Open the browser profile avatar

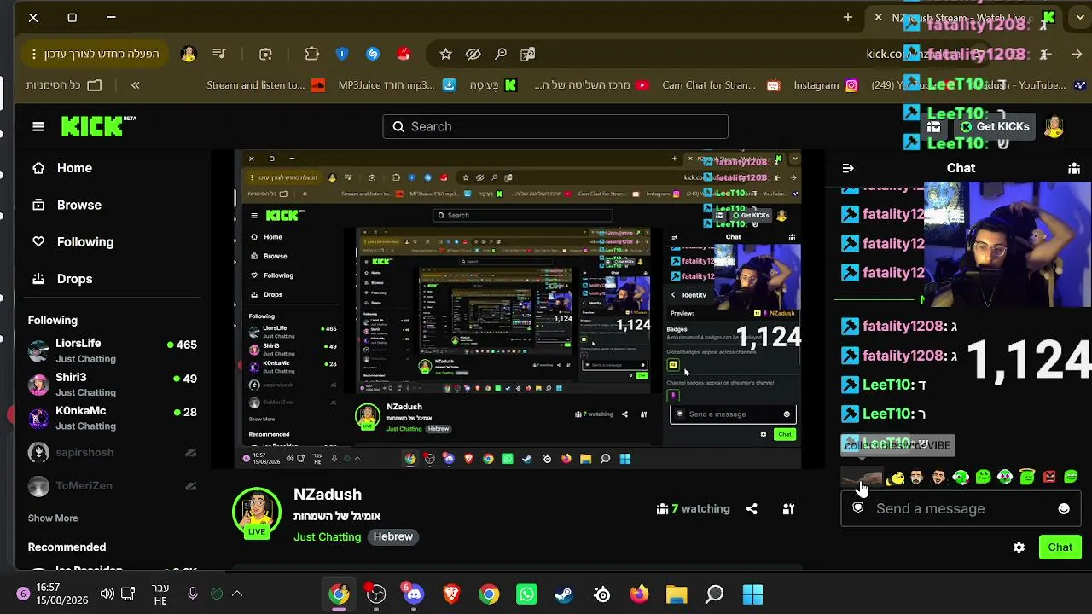tap(189, 54)
